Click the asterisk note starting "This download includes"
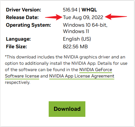The image size is (135, 127). tap(66, 70)
